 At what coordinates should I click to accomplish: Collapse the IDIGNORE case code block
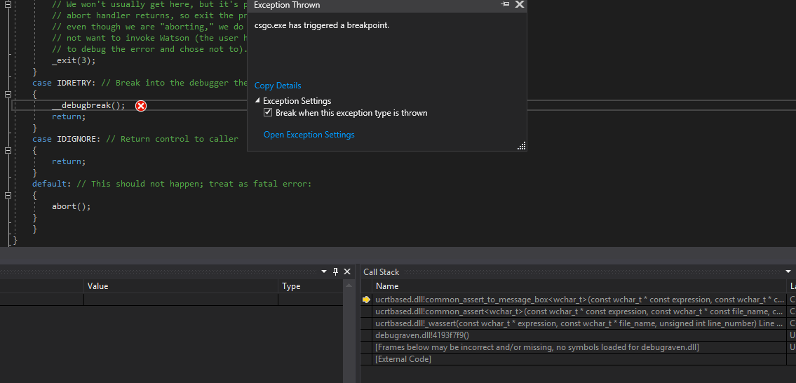click(x=8, y=150)
